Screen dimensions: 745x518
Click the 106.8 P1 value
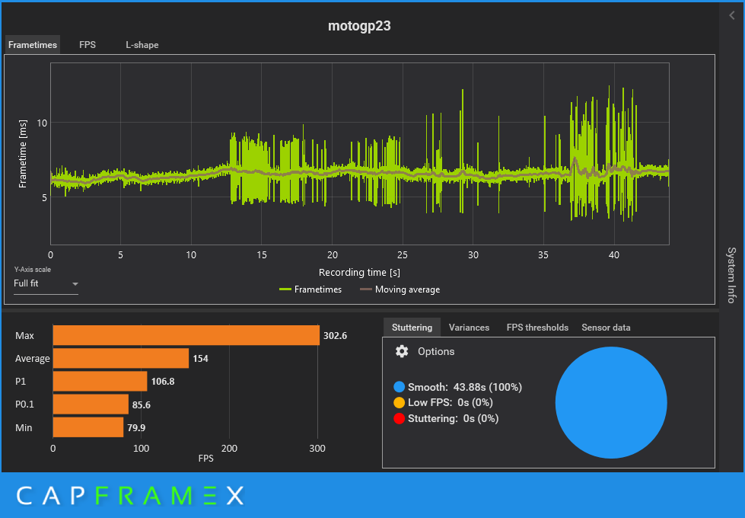(163, 382)
